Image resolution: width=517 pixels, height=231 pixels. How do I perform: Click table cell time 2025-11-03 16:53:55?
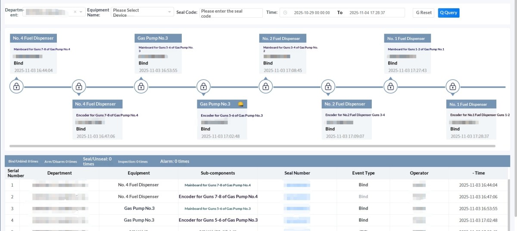(x=478, y=208)
